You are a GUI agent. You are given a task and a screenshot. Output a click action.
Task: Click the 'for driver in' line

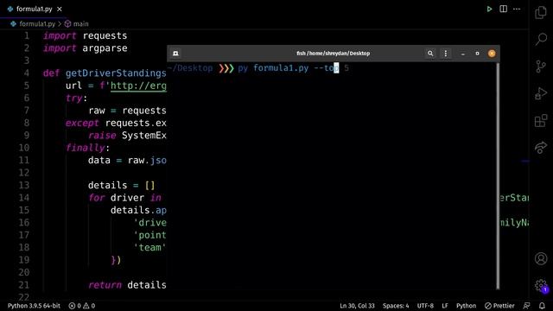pyautogui.click(x=124, y=198)
